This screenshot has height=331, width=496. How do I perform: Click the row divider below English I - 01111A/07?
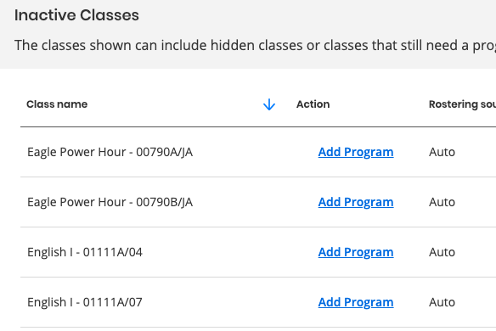coord(258,328)
